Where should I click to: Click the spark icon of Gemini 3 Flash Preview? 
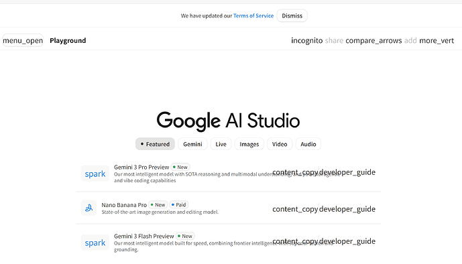tap(95, 243)
